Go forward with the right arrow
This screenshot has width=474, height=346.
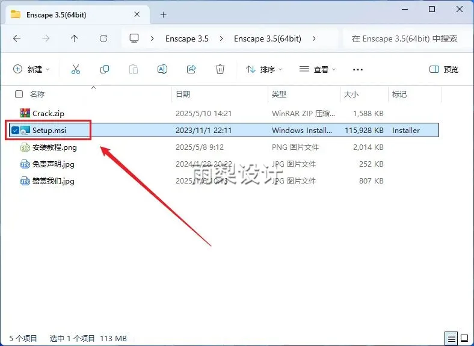coord(46,39)
